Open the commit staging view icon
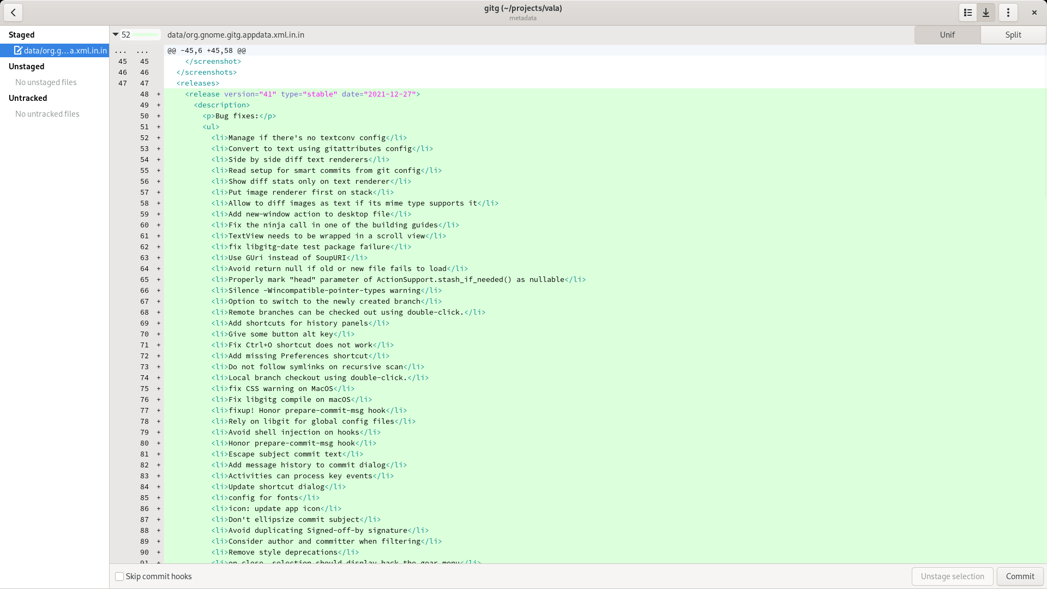Screen dimensions: 1047x589 click(x=986, y=12)
